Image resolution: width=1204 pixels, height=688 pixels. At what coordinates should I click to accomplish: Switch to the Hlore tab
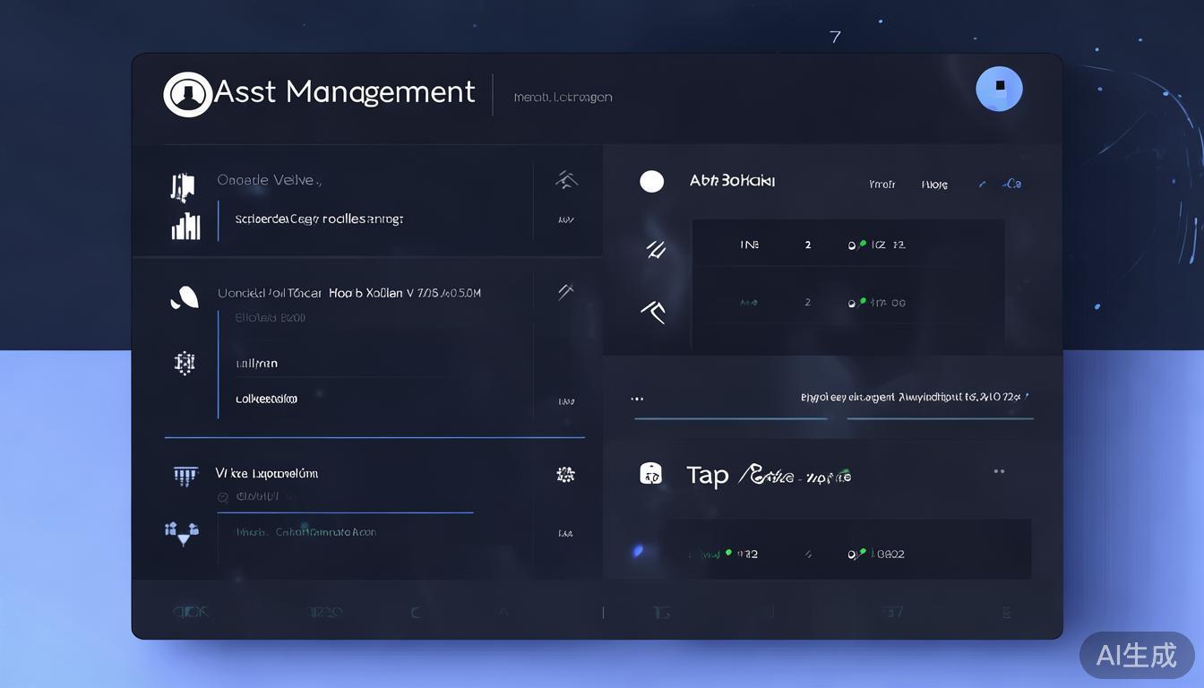tap(934, 185)
